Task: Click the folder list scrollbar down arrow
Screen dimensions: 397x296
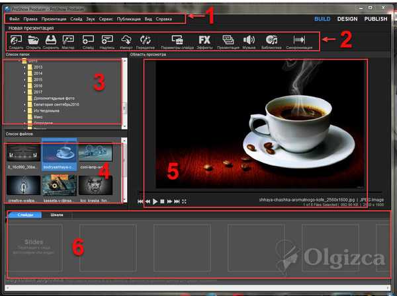Action: (124, 126)
